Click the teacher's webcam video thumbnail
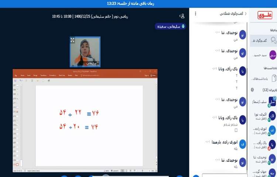This screenshot has width=277, height=177. coord(85,52)
